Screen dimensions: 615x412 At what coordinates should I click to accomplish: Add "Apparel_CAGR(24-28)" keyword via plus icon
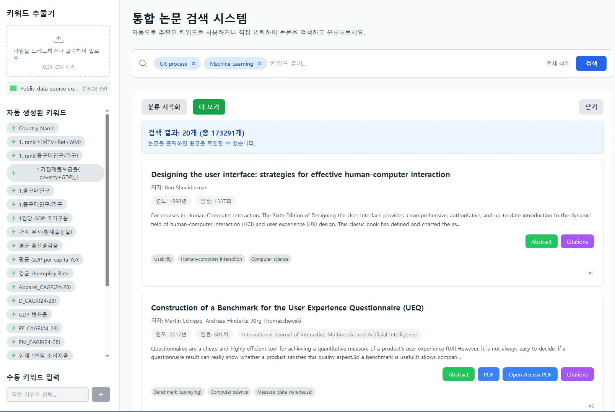point(13,287)
